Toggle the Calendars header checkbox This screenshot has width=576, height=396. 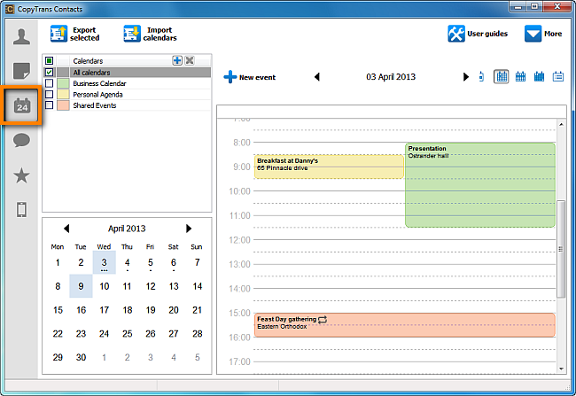point(50,60)
